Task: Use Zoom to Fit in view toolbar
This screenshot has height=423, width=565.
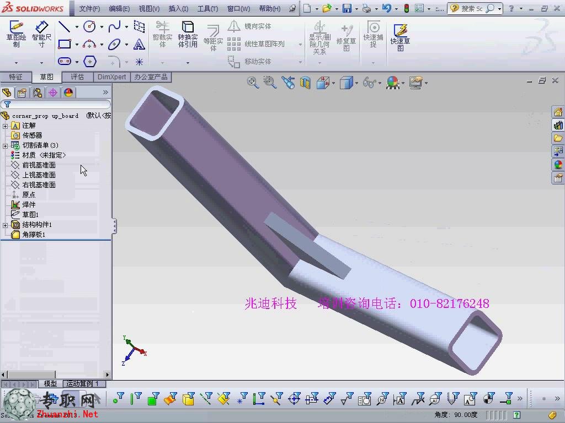Action: 253,83
